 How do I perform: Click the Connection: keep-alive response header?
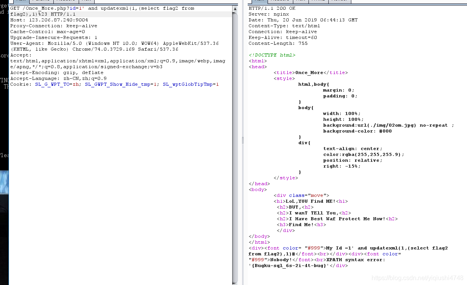click(x=283, y=32)
